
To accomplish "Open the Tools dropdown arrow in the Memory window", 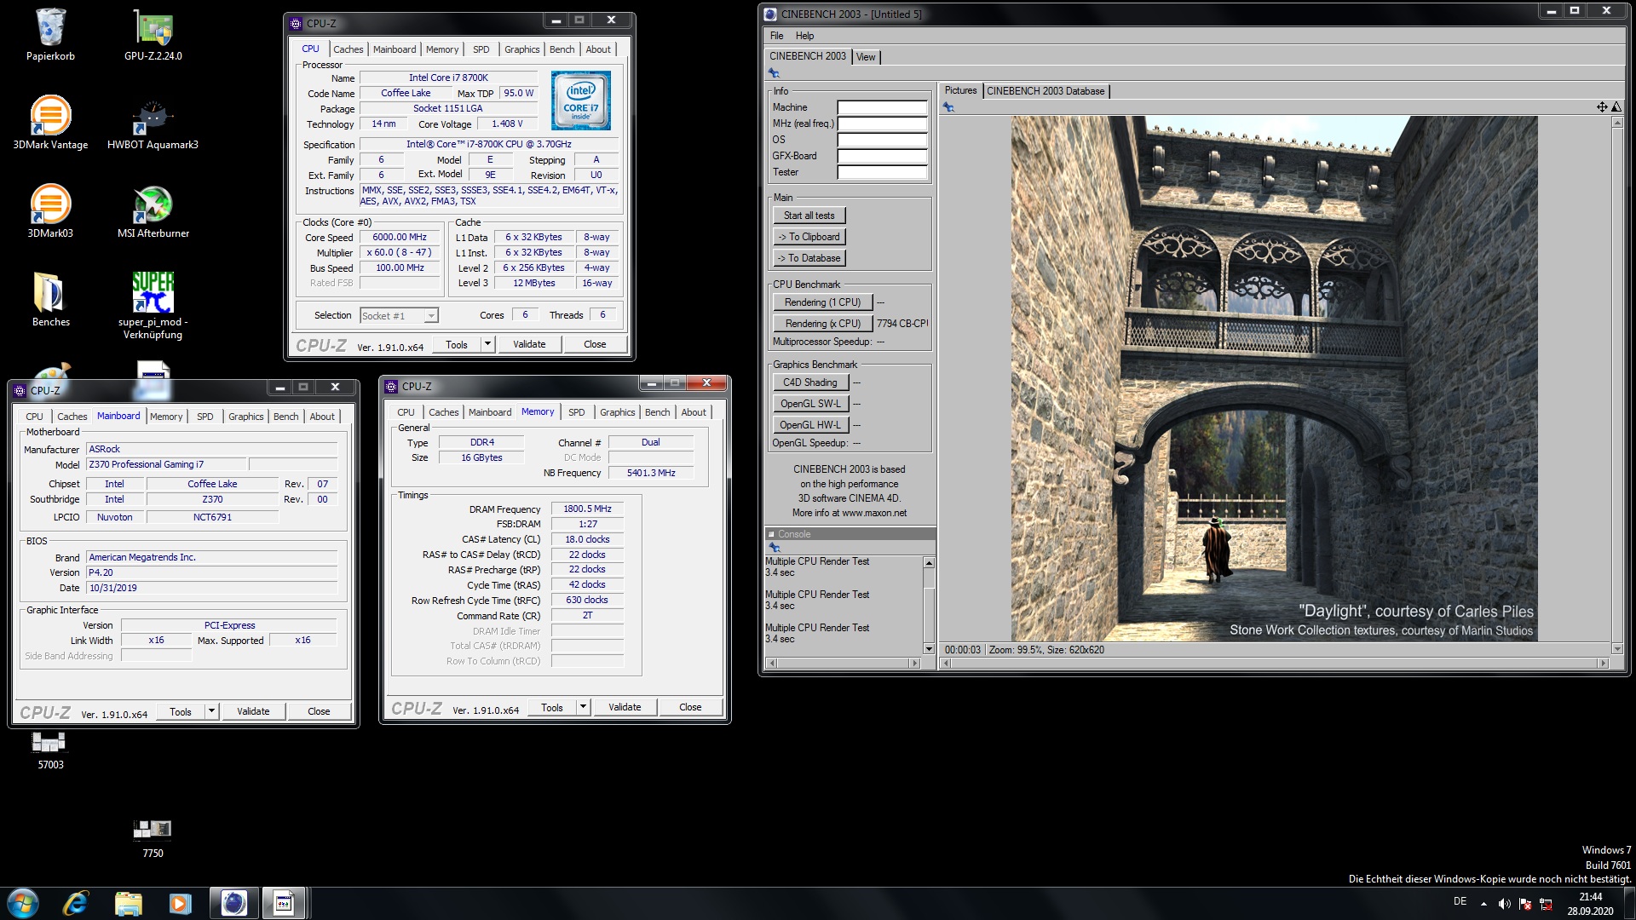I will point(584,707).
